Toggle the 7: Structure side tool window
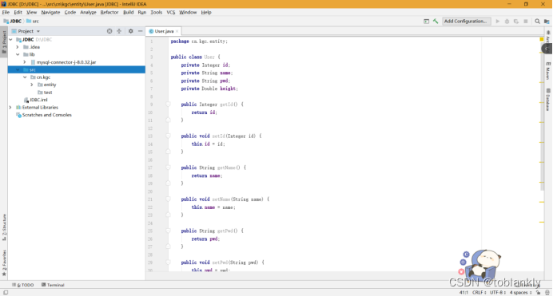Image resolution: width=553 pixels, height=296 pixels. point(4,227)
